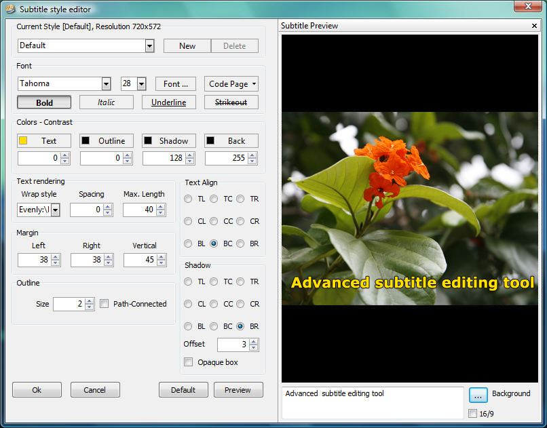Screen dimensions: 547x428
Task: Enable the 16/9 aspect checkbox
Action: pos(473,413)
